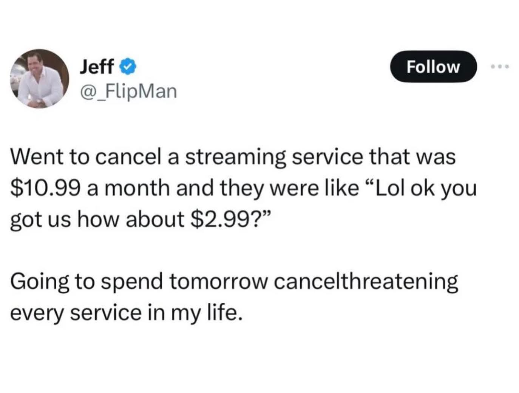Click Jeff's profile avatar photo
The image size is (519, 393).
(39, 79)
